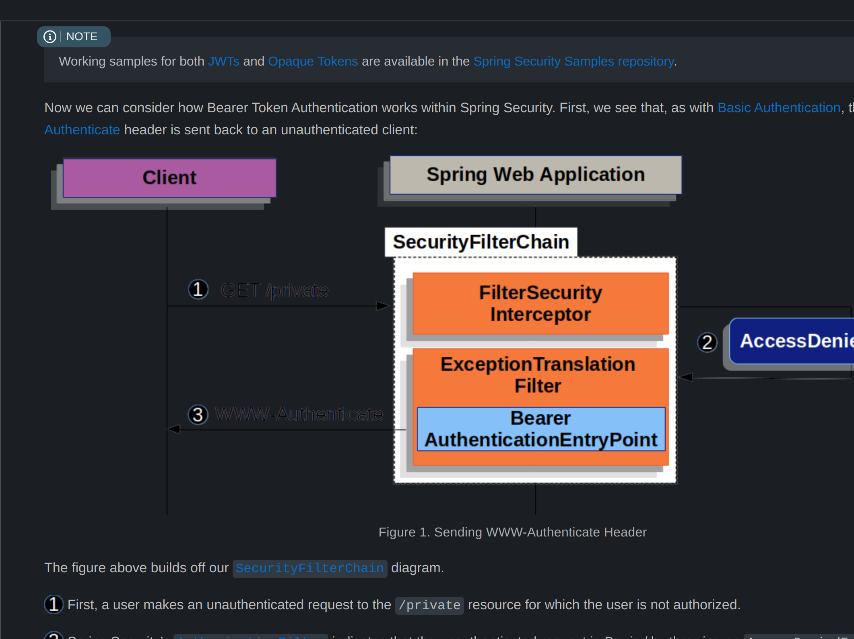This screenshot has width=854, height=639.
Task: Open Spring Security Samples repository link
Action: [x=573, y=61]
